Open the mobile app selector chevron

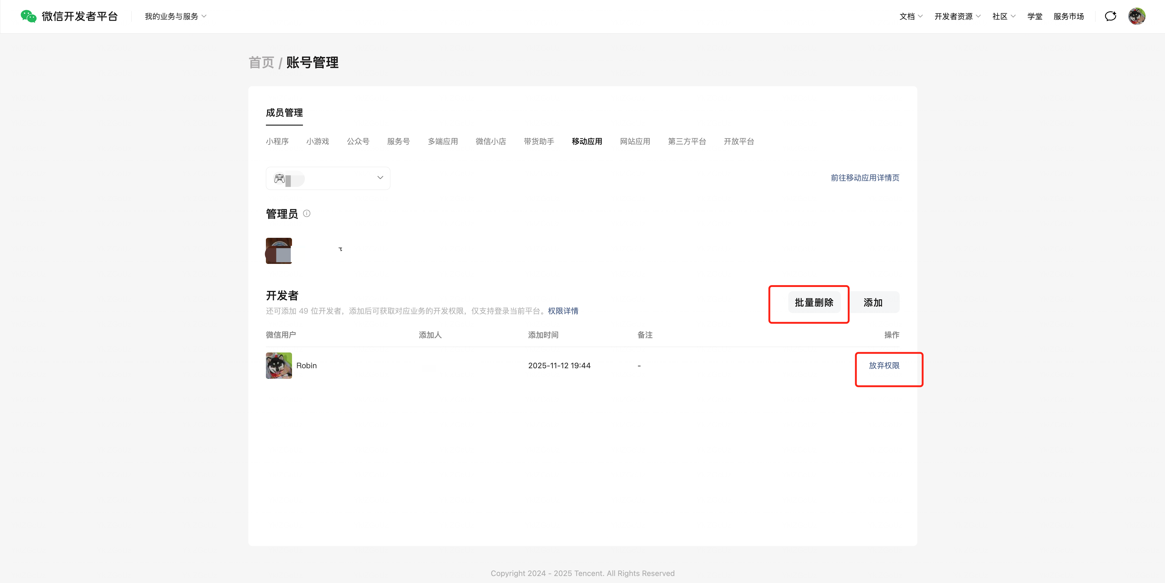pos(380,178)
